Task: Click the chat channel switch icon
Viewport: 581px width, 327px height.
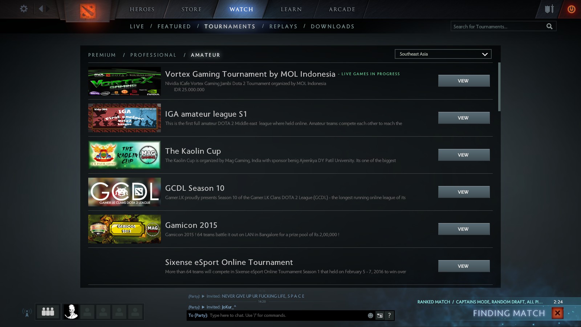Action: point(380,315)
